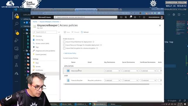Open VS Code Remote Explorer icon
This screenshot has width=188, height=106.
16,49
